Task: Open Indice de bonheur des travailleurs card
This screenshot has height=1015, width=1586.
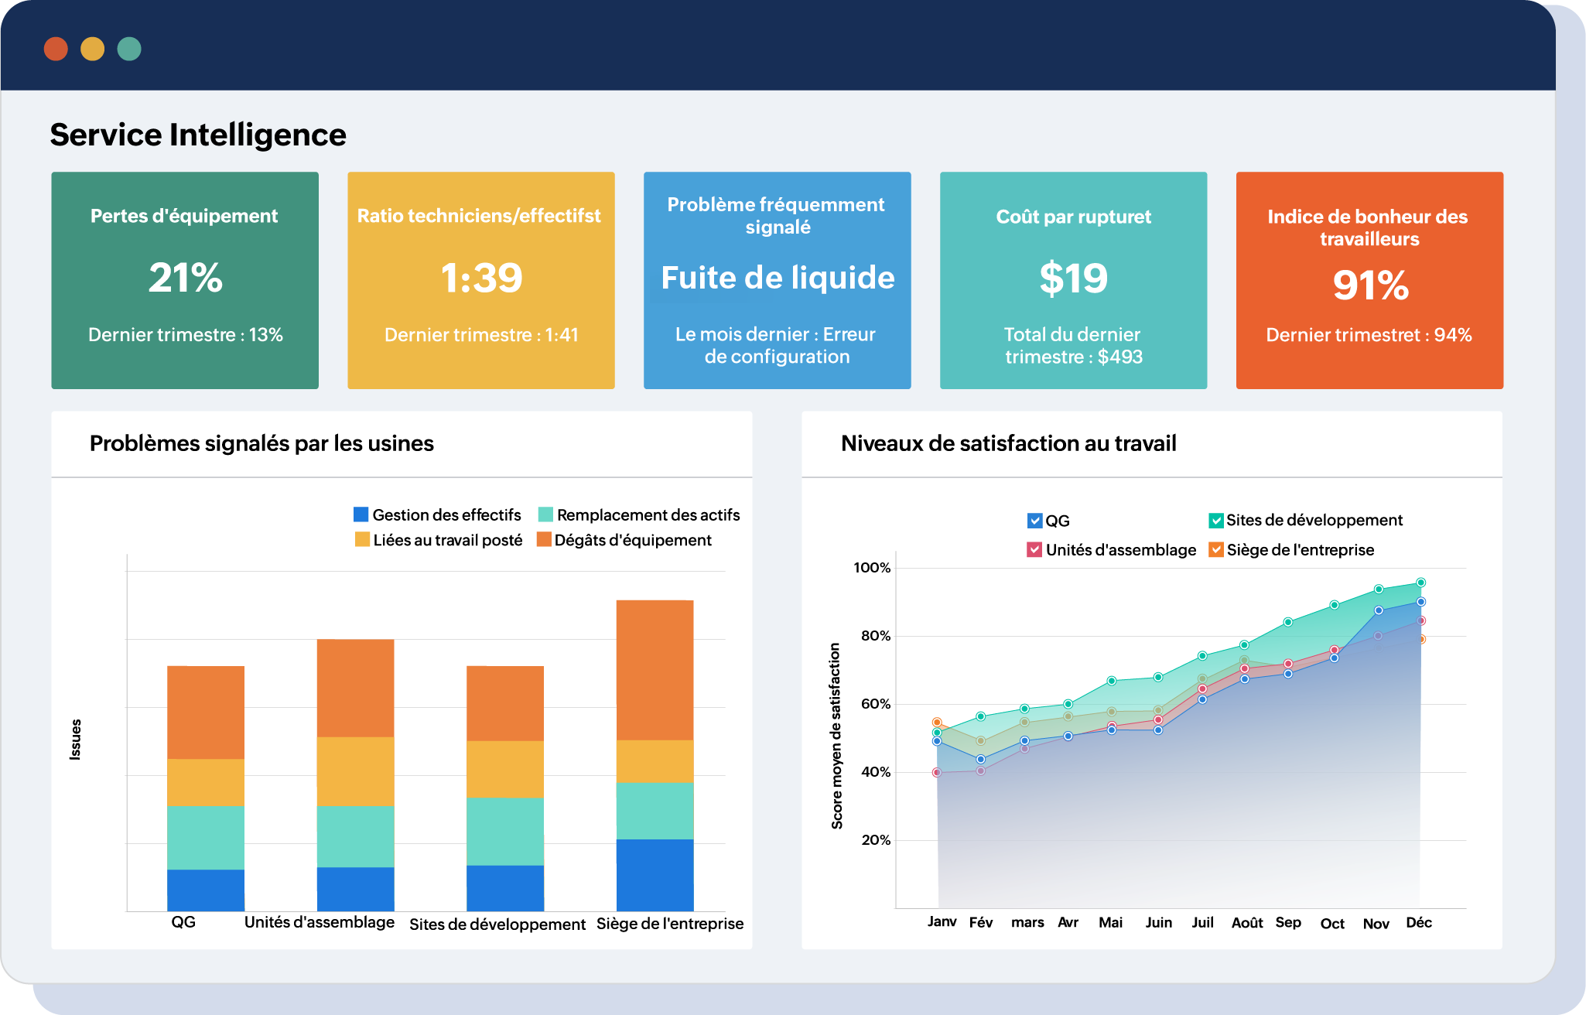Action: coord(1369,280)
